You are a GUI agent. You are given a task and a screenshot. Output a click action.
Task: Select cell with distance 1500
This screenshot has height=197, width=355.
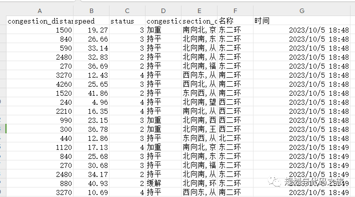tap(39, 30)
